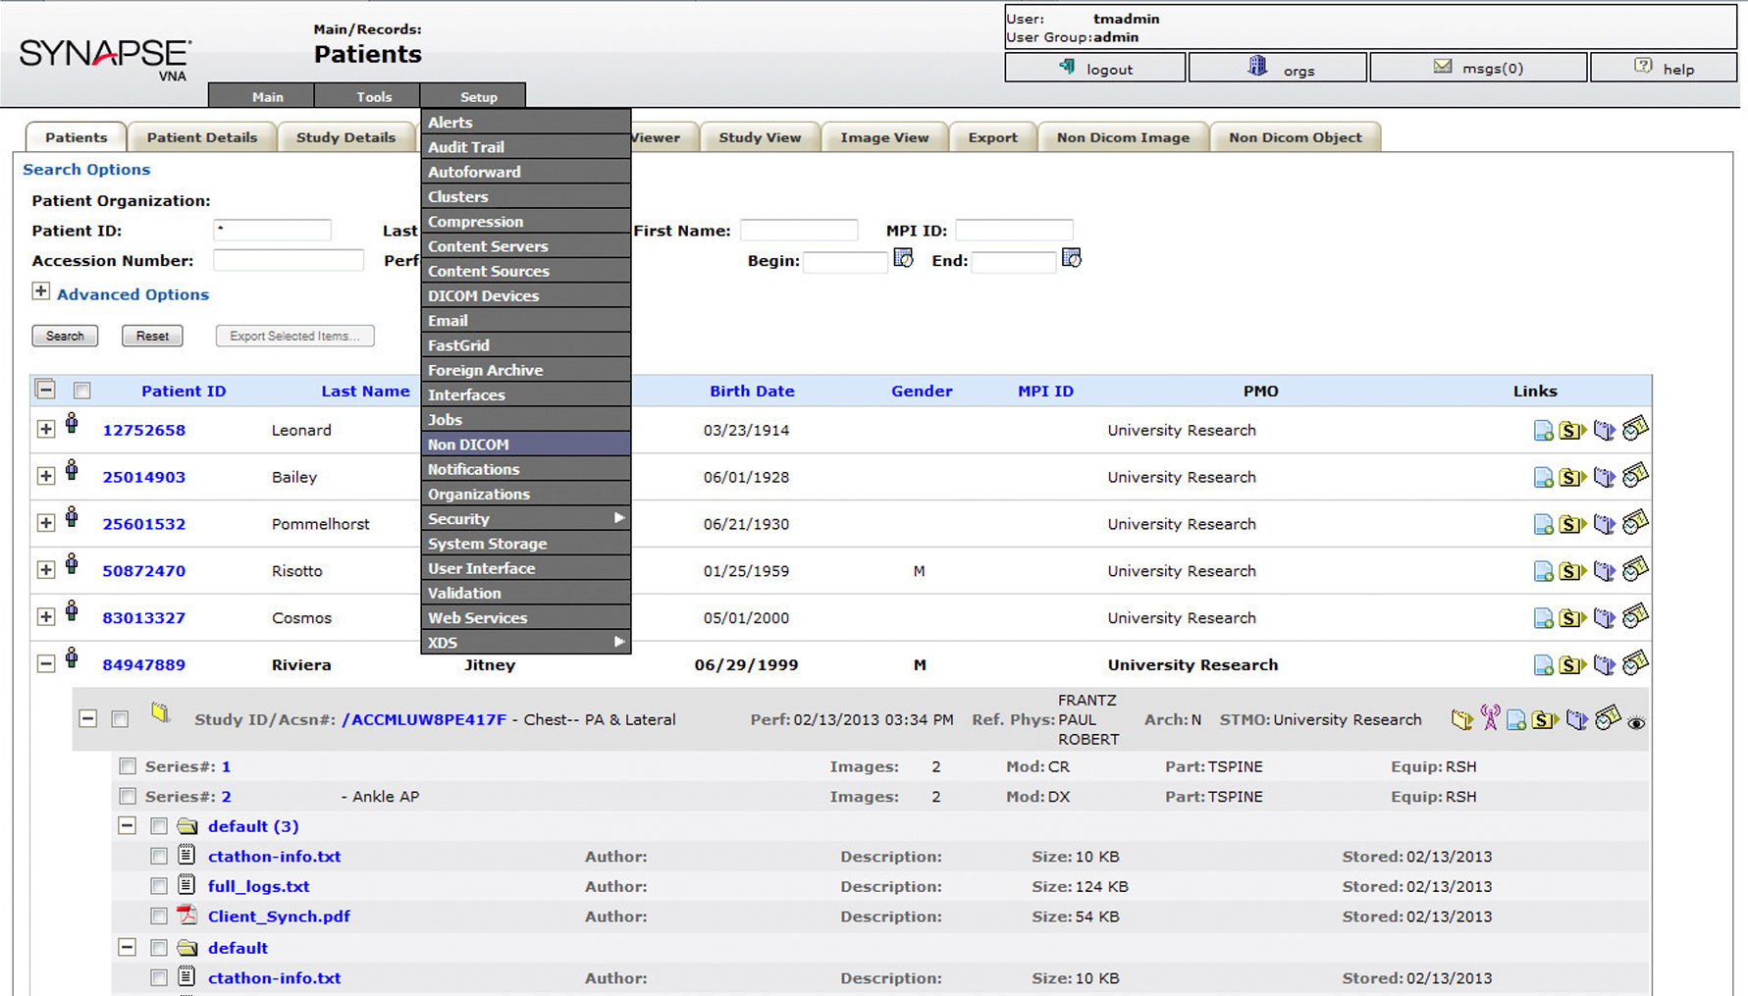Expand patient row 25601532
The width and height of the screenshot is (1748, 996).
(45, 524)
